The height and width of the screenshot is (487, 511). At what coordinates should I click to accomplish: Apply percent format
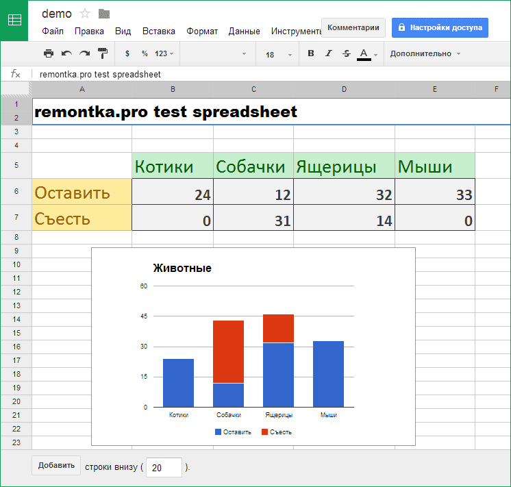coord(145,53)
